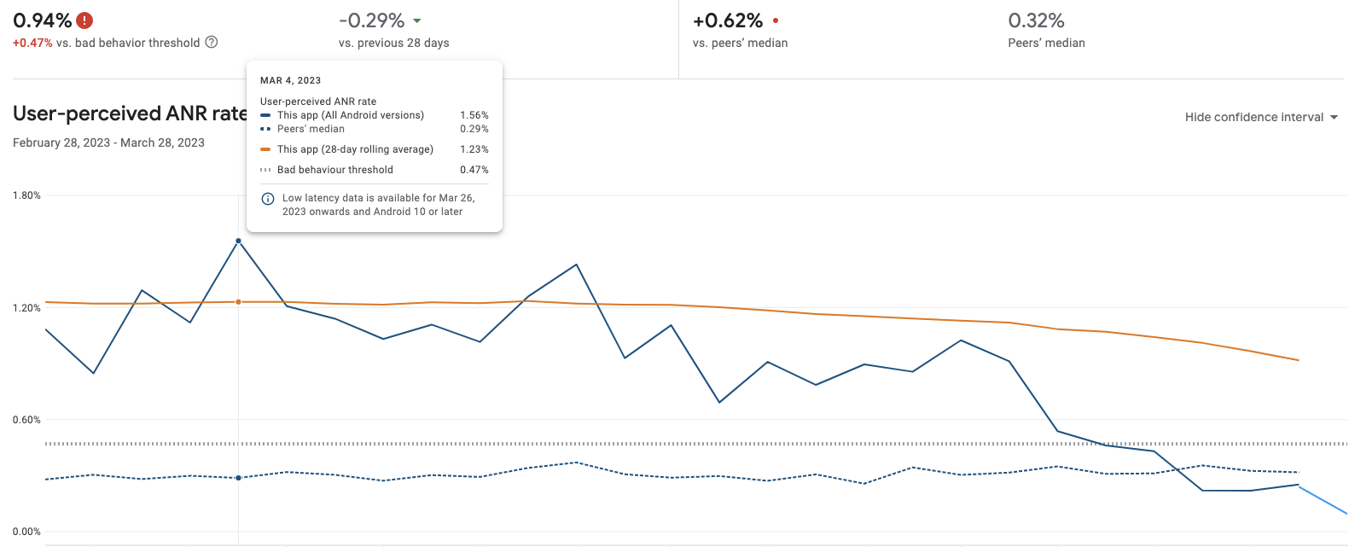Click the low latency data info icon
This screenshot has height=547, width=1349.
(267, 199)
